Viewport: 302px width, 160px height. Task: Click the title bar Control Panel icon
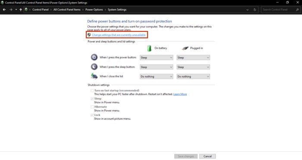click(x=2, y=3)
